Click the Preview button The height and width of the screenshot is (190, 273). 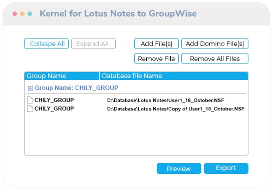179,168
